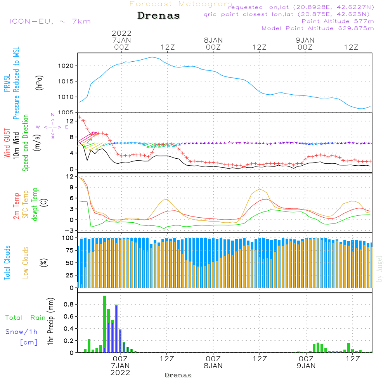Screen dimensions: 388x388
Task: Click "grid point closest lon,lat (20.875E, 42.625N)" line
Action: click(x=287, y=14)
